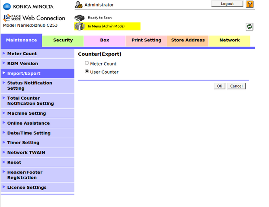Click the Administrator user icon
The height and width of the screenshot is (207, 269).
pos(79,5)
